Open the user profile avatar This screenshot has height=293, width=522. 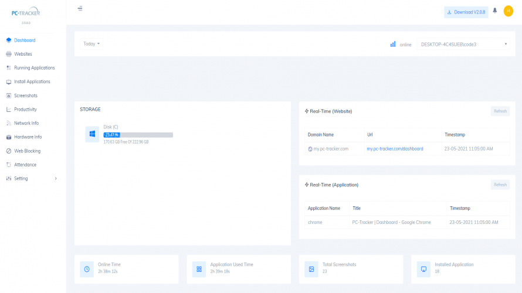click(508, 11)
